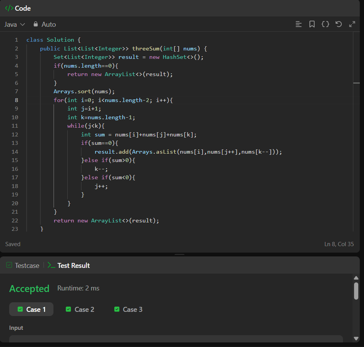
Task: Click the Auto label
Action: tap(49, 24)
